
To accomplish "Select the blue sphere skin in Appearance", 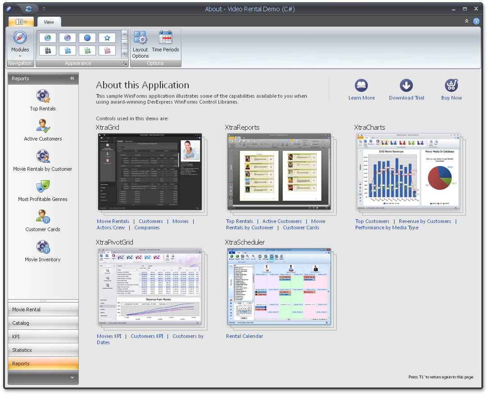I will click(87, 38).
